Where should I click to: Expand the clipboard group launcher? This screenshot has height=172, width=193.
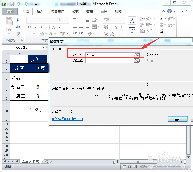[x=22, y=40]
